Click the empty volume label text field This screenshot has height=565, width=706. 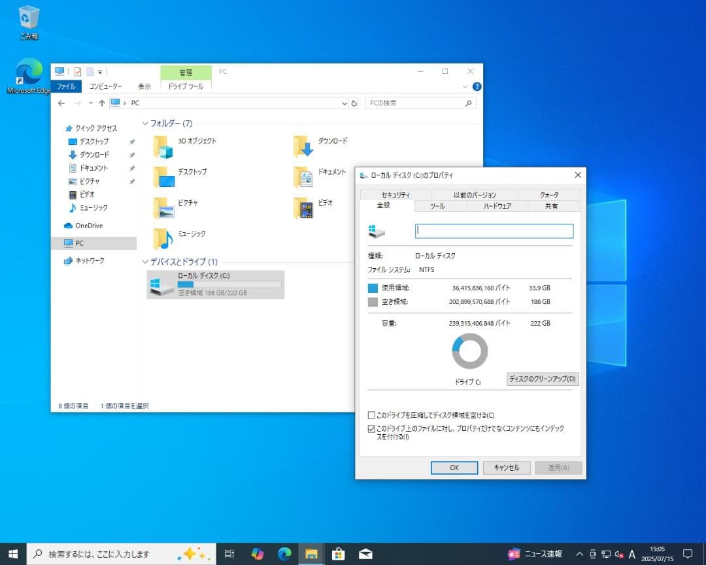[494, 231]
